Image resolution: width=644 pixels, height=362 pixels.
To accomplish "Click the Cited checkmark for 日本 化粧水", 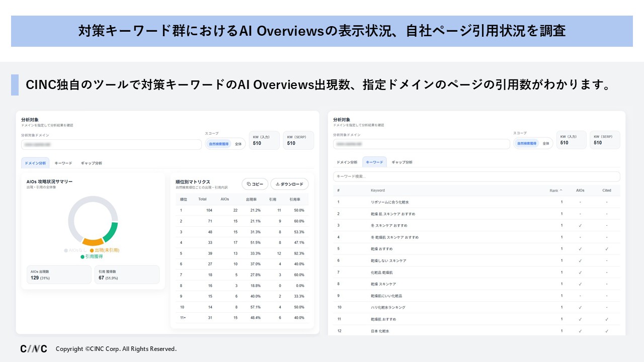I will (x=607, y=331).
